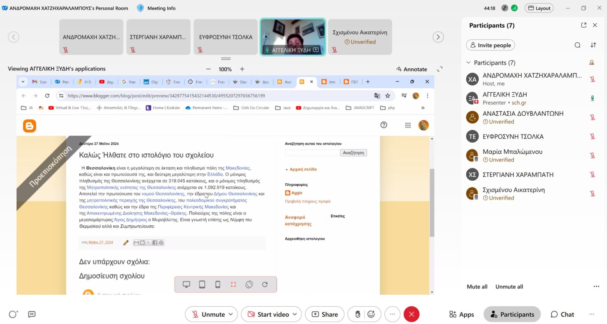Toggle Start video button
This screenshot has height=324, width=607.
(268, 314)
